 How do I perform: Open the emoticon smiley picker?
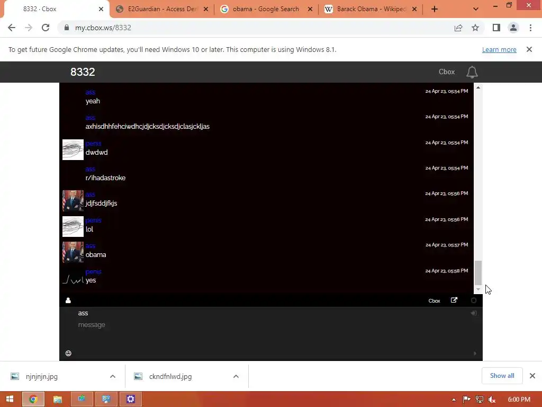point(68,353)
